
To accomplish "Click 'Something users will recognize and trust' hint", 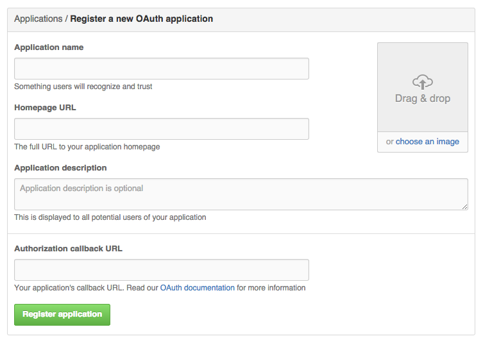I will click(x=83, y=87).
